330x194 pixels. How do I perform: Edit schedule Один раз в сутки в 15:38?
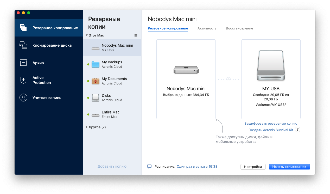point(197,166)
